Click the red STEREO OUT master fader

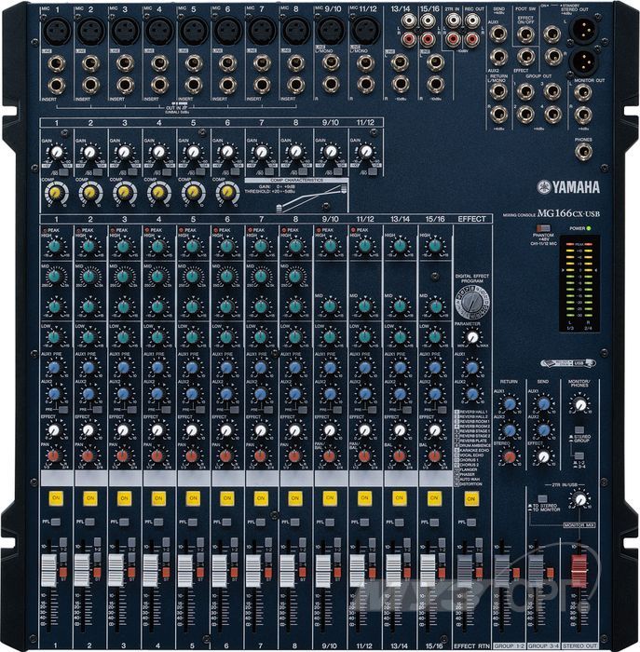click(579, 570)
